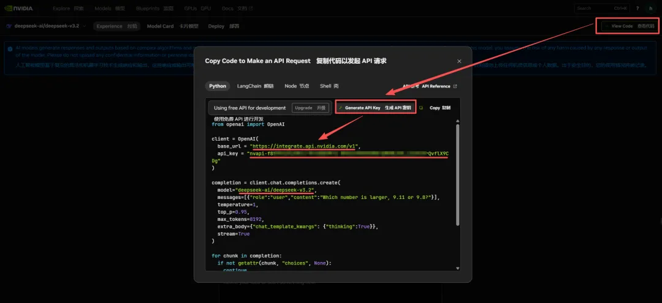Click the code panel vertical scrollbar

(457, 175)
